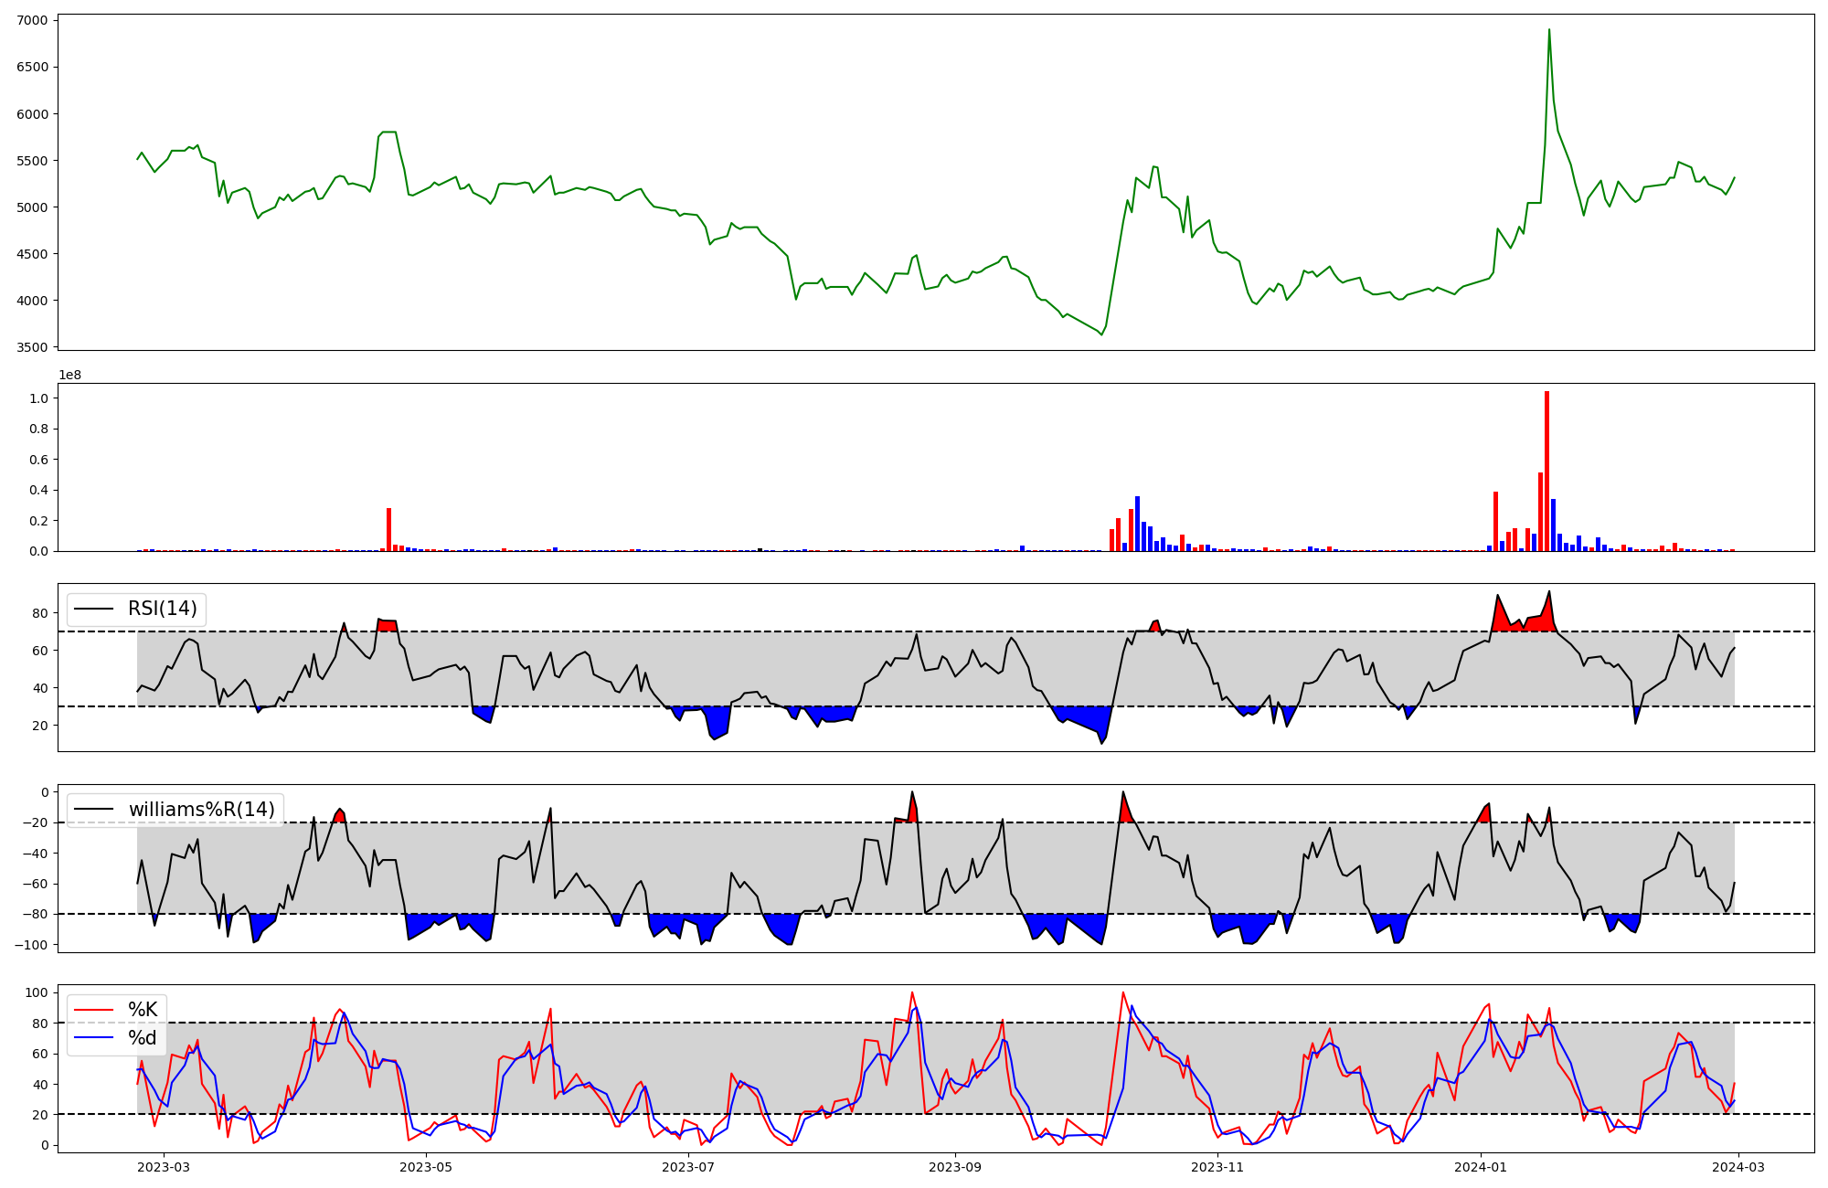Click the tallest red volume bar

[x=1546, y=471]
